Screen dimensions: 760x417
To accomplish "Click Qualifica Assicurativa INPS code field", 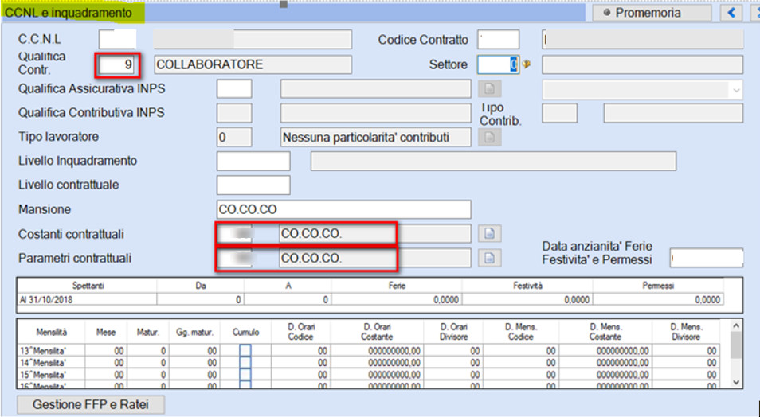I will click(234, 89).
